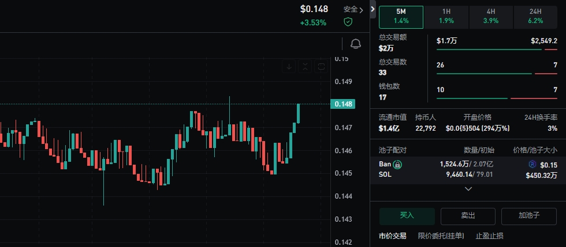
Task: Click the $0.148 header price
Action: (x=314, y=9)
